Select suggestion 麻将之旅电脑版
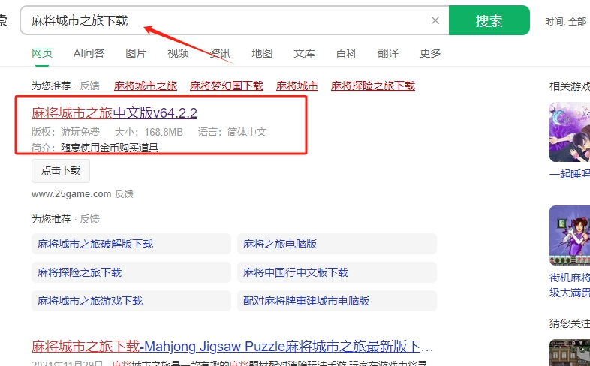Image resolution: width=590 pixels, height=366 pixels. [337, 244]
